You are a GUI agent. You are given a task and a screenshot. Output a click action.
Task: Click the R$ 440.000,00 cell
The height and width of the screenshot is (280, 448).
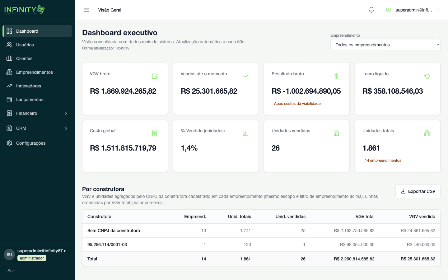click(x=421, y=245)
